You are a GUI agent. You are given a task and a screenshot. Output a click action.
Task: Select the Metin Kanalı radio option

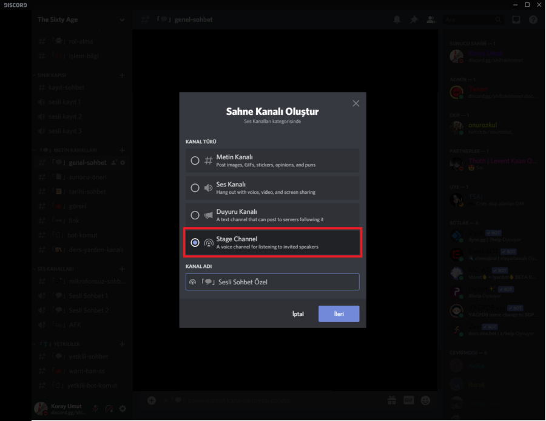click(195, 161)
